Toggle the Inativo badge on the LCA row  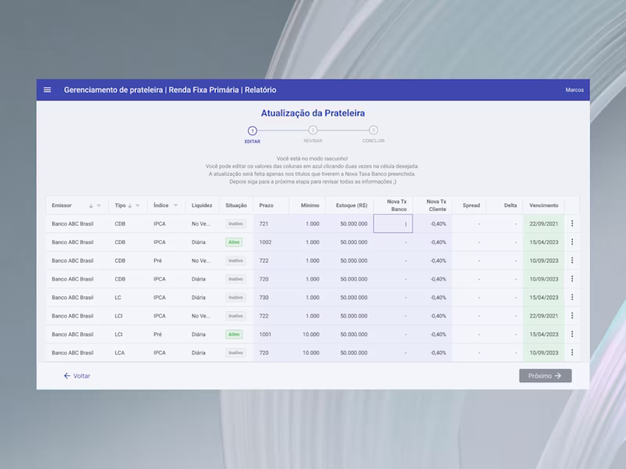[x=236, y=353]
